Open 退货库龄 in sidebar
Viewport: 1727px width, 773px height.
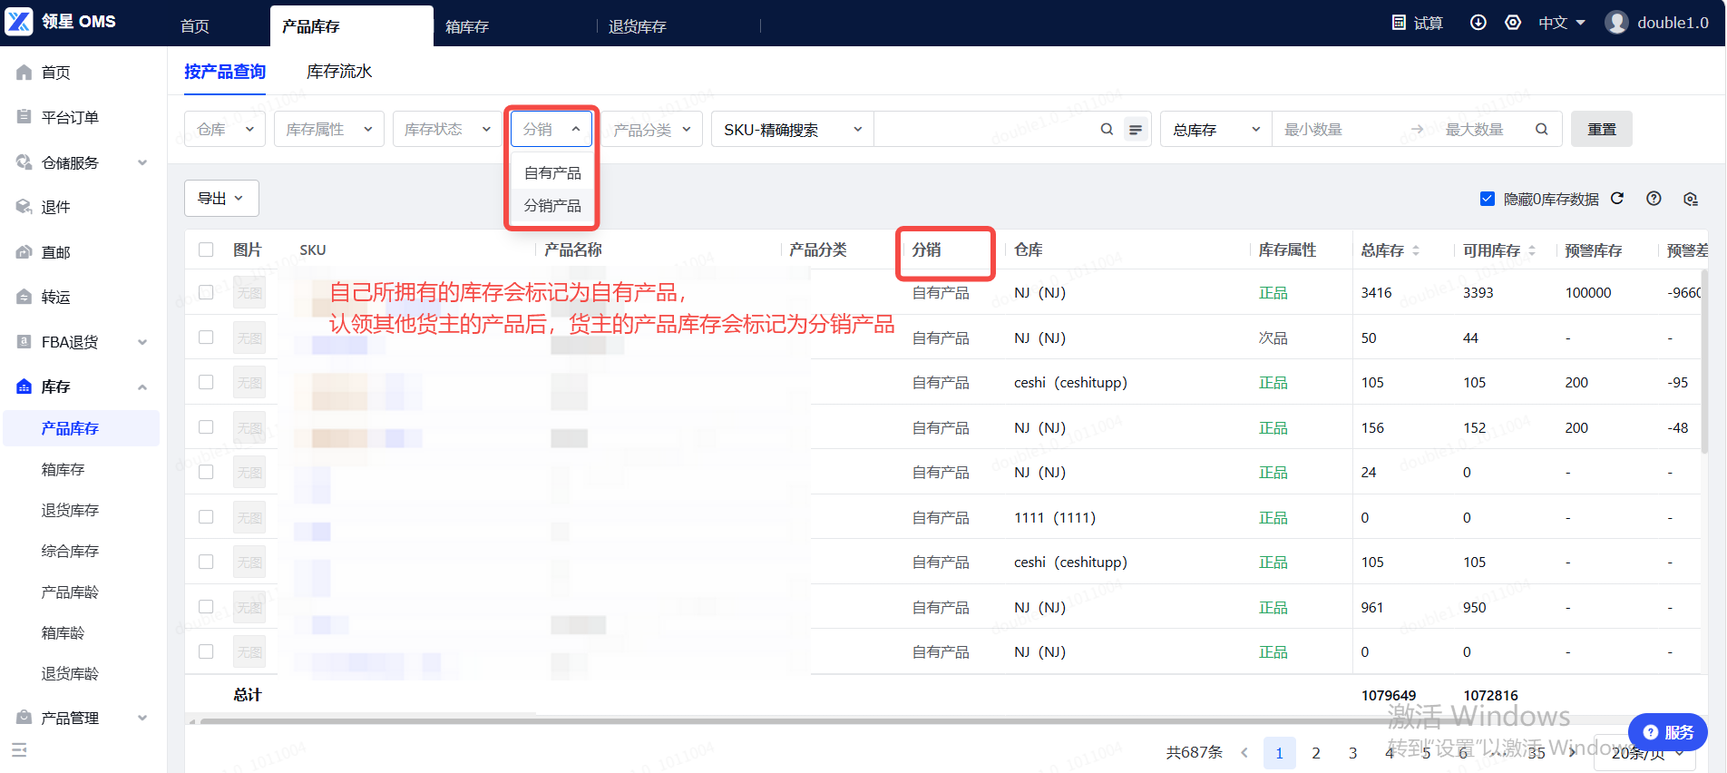(70, 673)
